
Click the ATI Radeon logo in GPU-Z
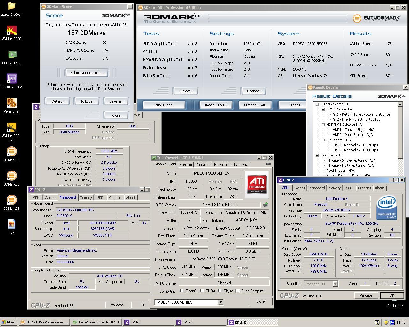click(x=257, y=184)
